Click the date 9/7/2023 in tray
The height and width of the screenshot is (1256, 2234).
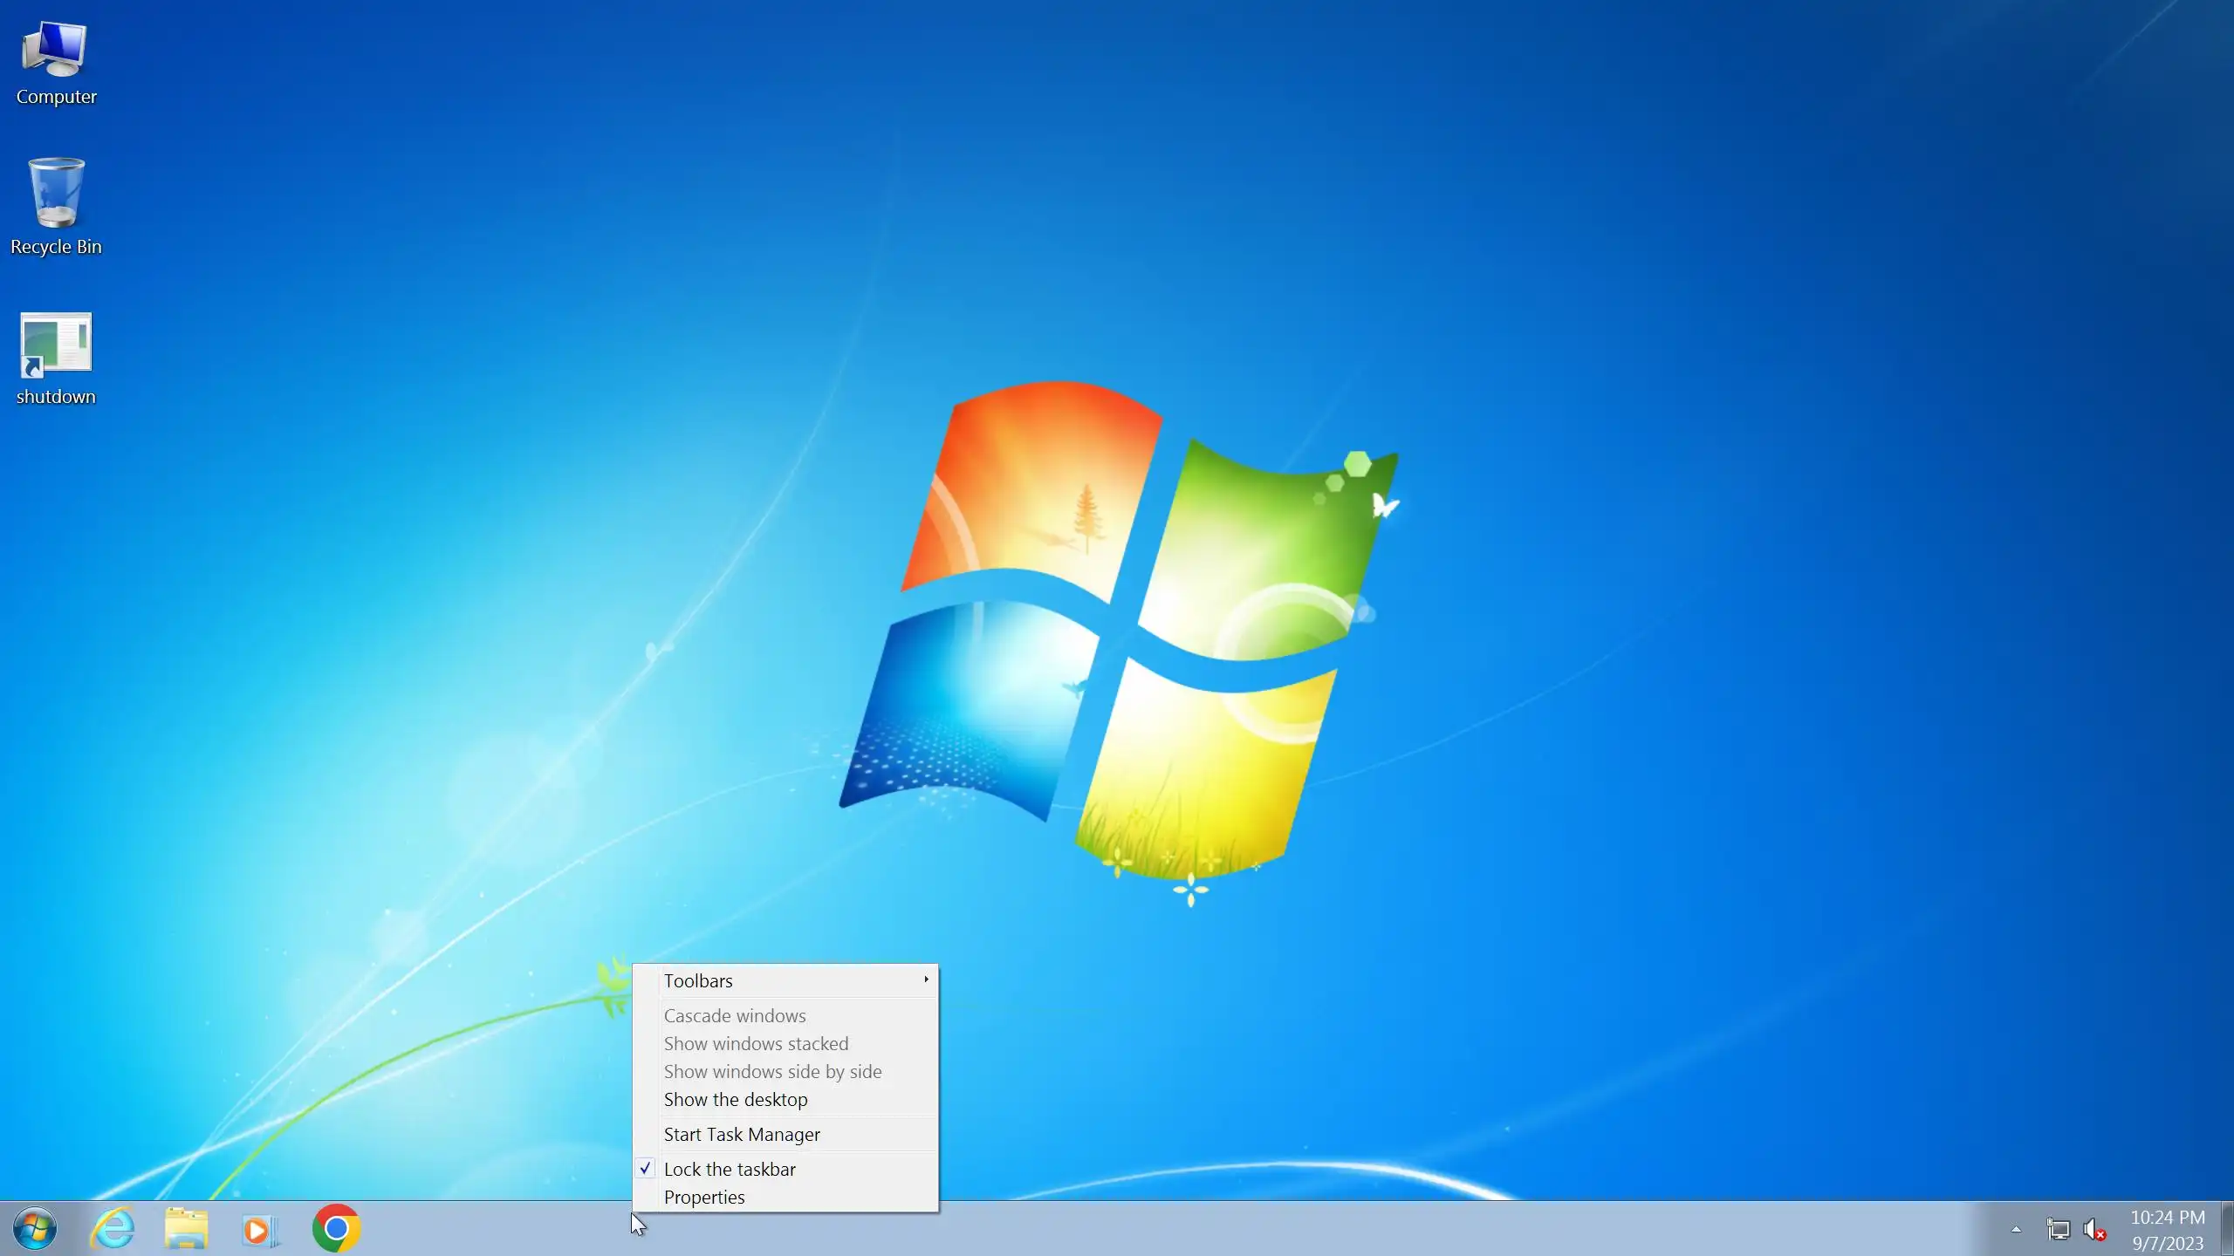coord(2167,1243)
